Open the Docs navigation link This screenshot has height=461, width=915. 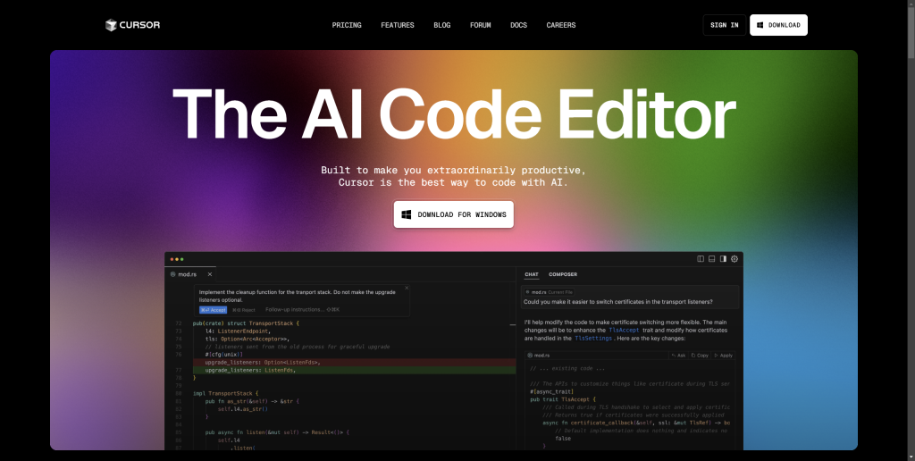[518, 25]
